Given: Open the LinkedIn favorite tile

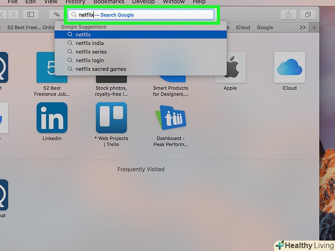Looking at the screenshot, I should [52, 118].
